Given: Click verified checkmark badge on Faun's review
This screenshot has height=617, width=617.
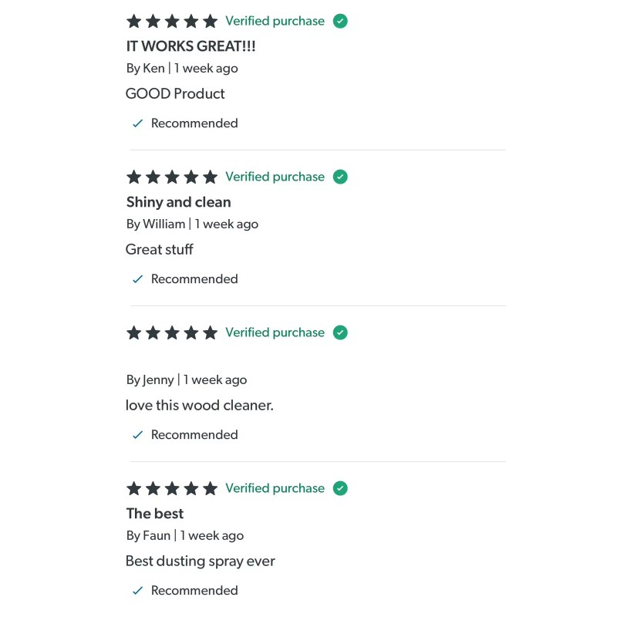Looking at the screenshot, I should 340,488.
